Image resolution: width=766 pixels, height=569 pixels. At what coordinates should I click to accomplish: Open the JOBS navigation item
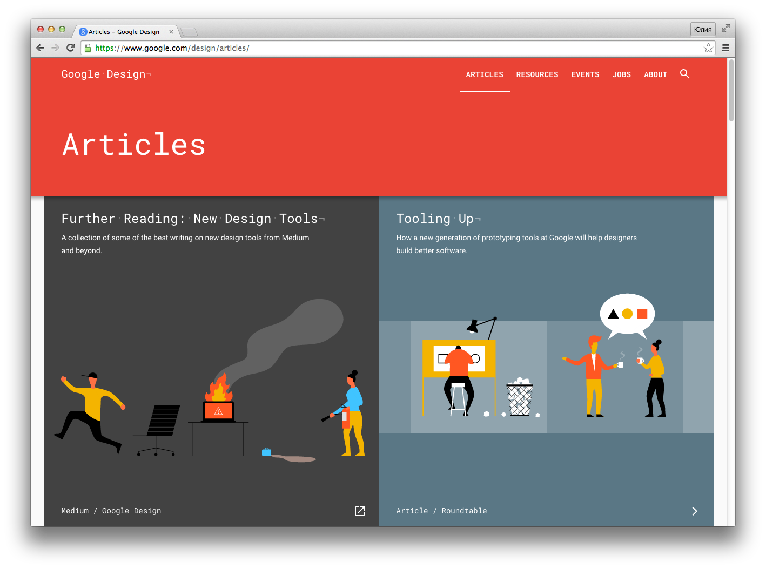point(622,74)
